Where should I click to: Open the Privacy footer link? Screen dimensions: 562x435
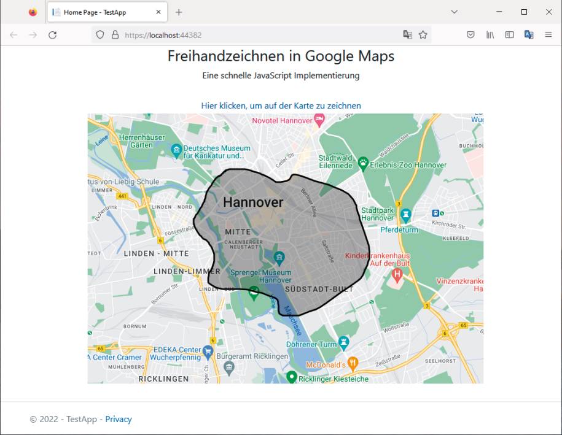pos(119,419)
